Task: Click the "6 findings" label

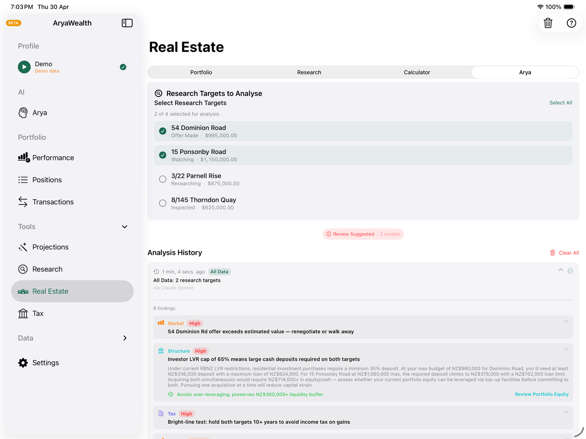Action: tap(164, 308)
